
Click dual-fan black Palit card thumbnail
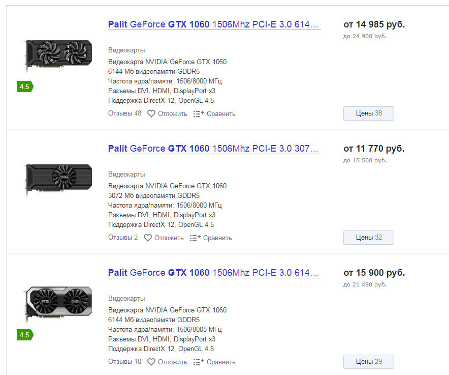pos(58,54)
